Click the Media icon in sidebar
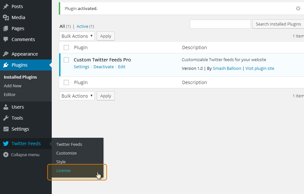Screen dimensions: 304x194 click(6, 17)
